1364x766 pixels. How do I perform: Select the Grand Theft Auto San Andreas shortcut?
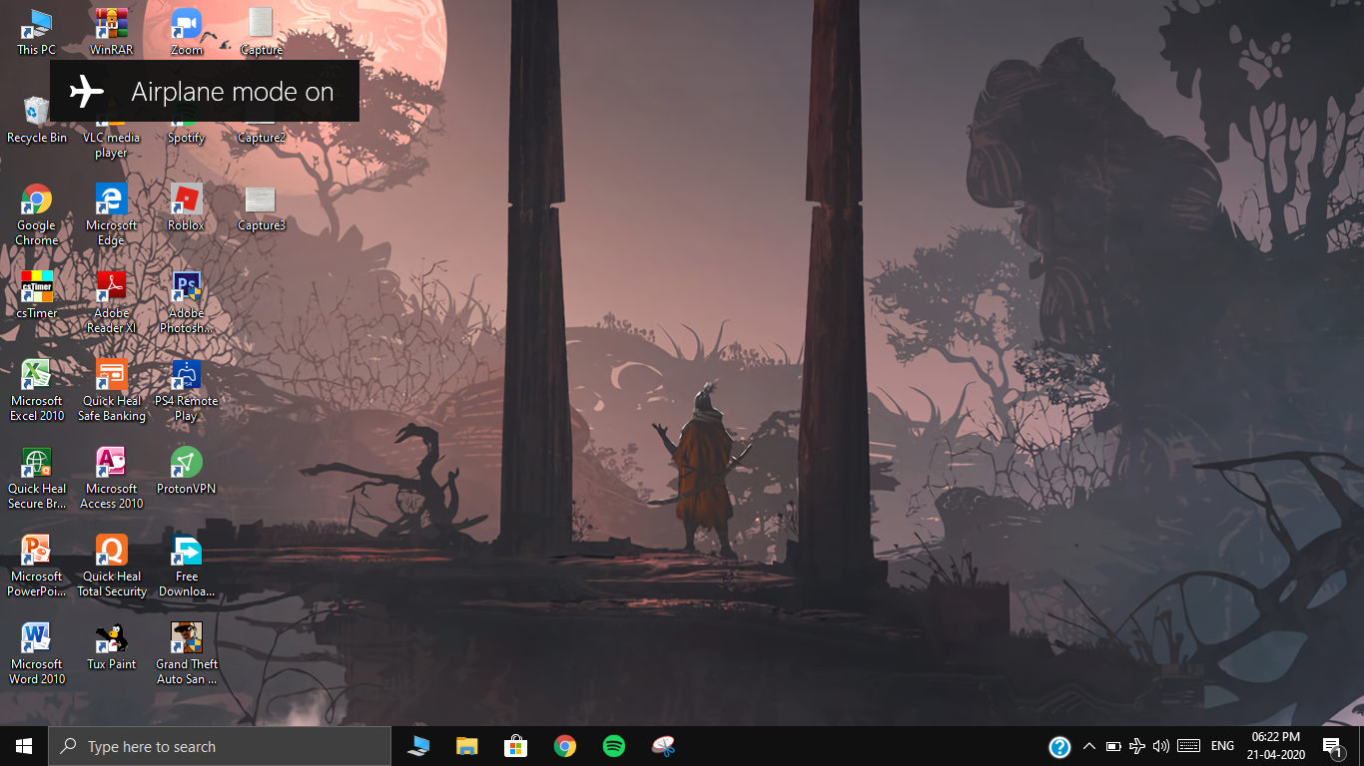pos(186,653)
